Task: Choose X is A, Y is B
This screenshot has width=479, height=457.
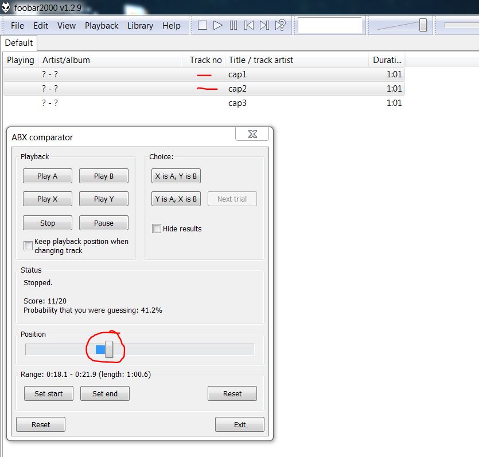Action: (176, 176)
